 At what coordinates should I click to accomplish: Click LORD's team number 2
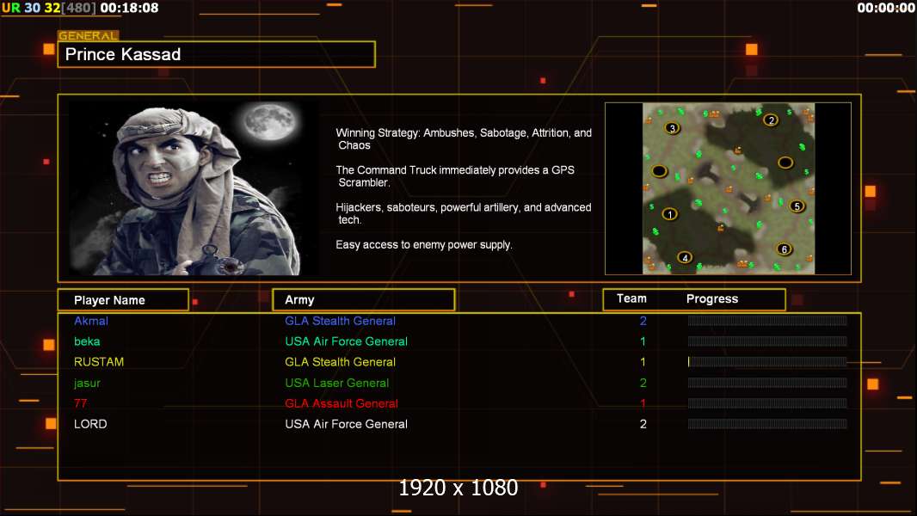coord(643,424)
